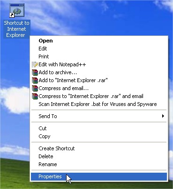Choose Cut from the context menu
The height and width of the screenshot is (189, 173).
99,128
